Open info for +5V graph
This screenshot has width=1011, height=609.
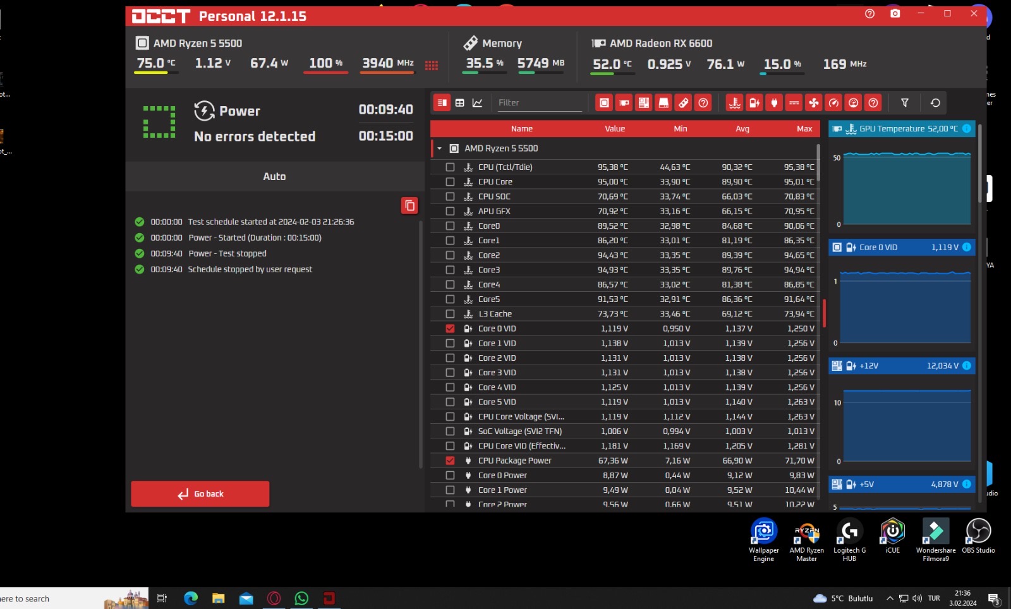coord(967,484)
